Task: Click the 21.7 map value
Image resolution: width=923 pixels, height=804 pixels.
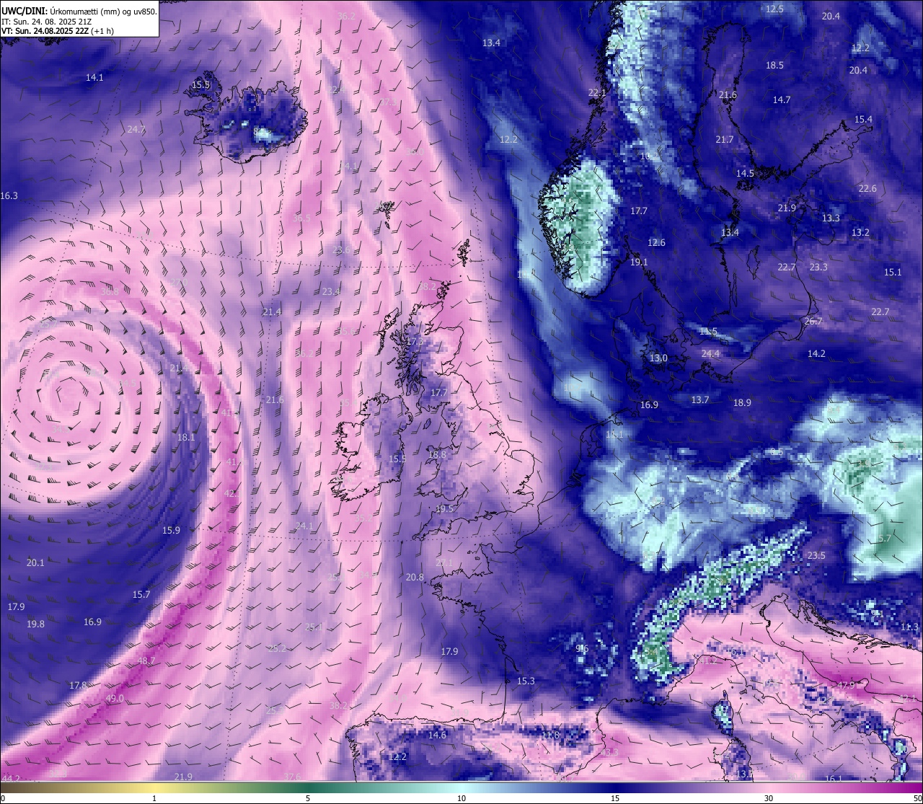Action: point(725,139)
